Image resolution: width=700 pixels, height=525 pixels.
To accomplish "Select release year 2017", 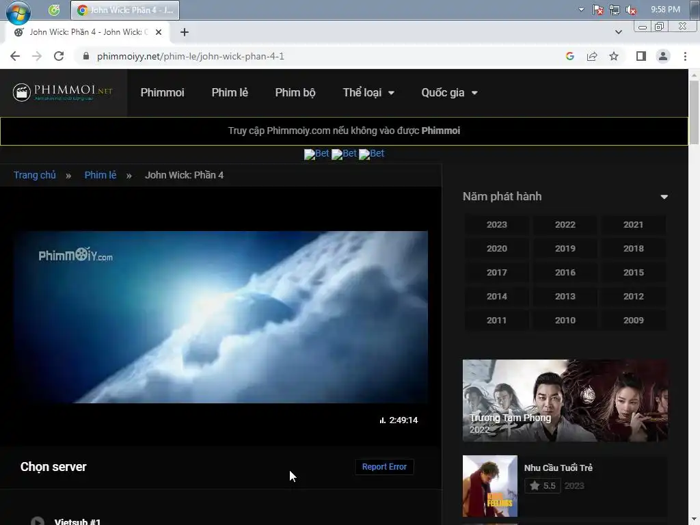I will point(497,272).
